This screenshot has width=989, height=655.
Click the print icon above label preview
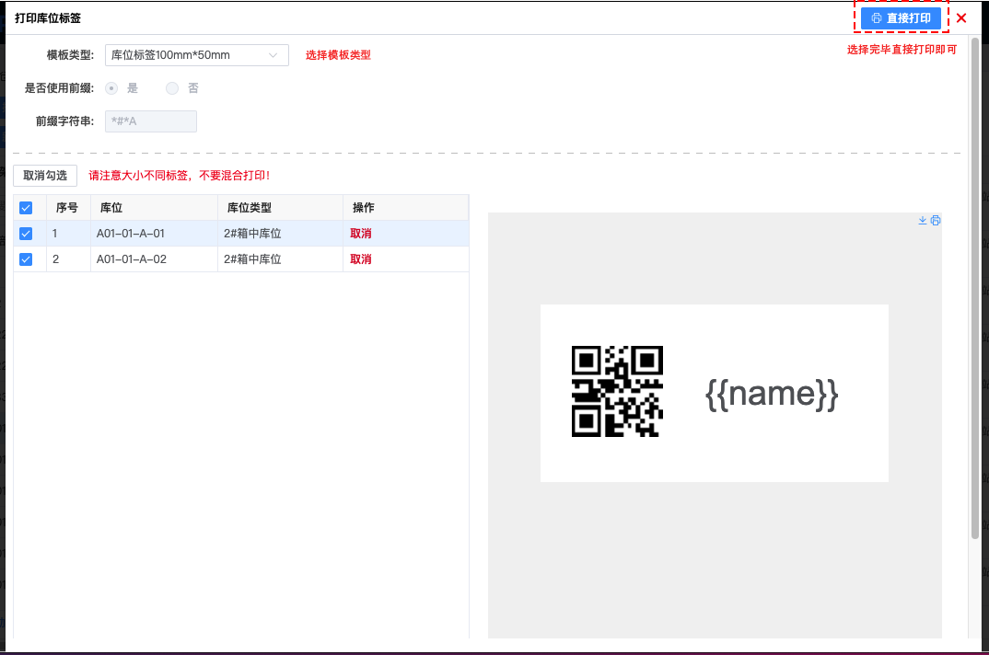coord(936,220)
